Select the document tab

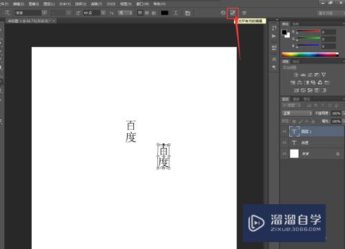click(30, 21)
